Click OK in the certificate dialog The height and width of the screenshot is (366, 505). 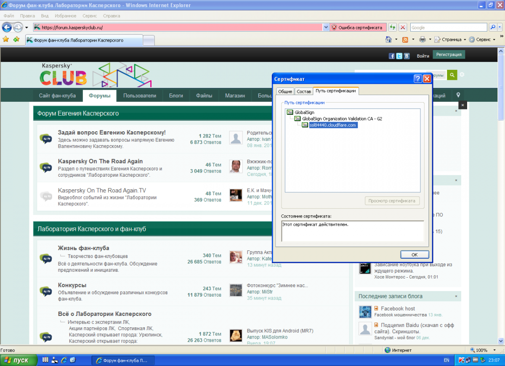pyautogui.click(x=414, y=255)
